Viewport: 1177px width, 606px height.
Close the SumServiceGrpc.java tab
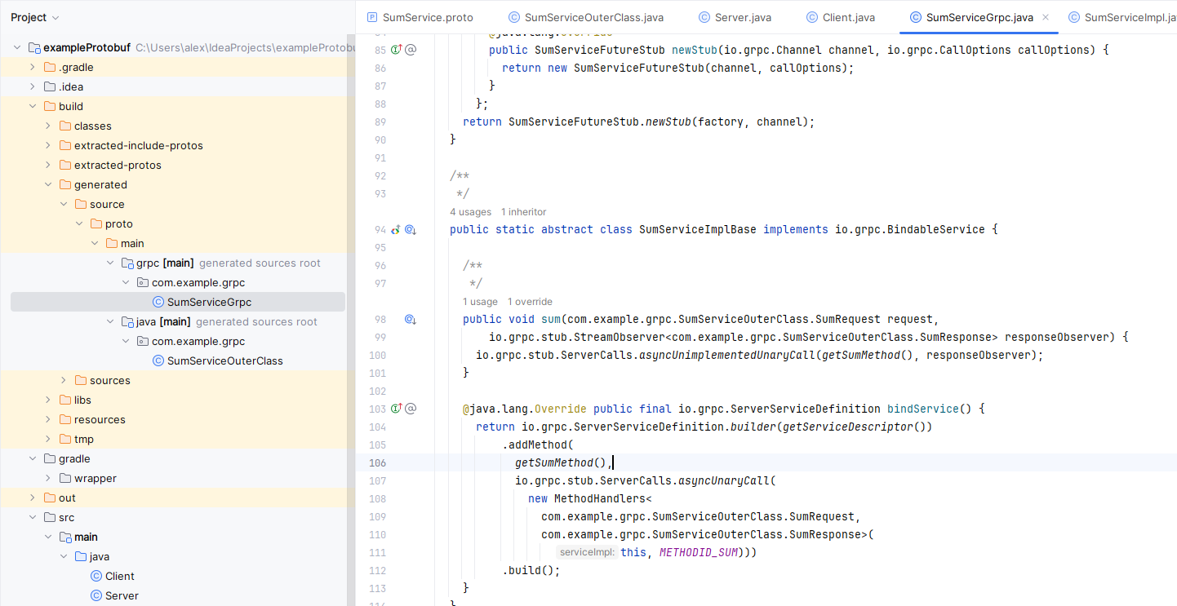pos(1046,17)
